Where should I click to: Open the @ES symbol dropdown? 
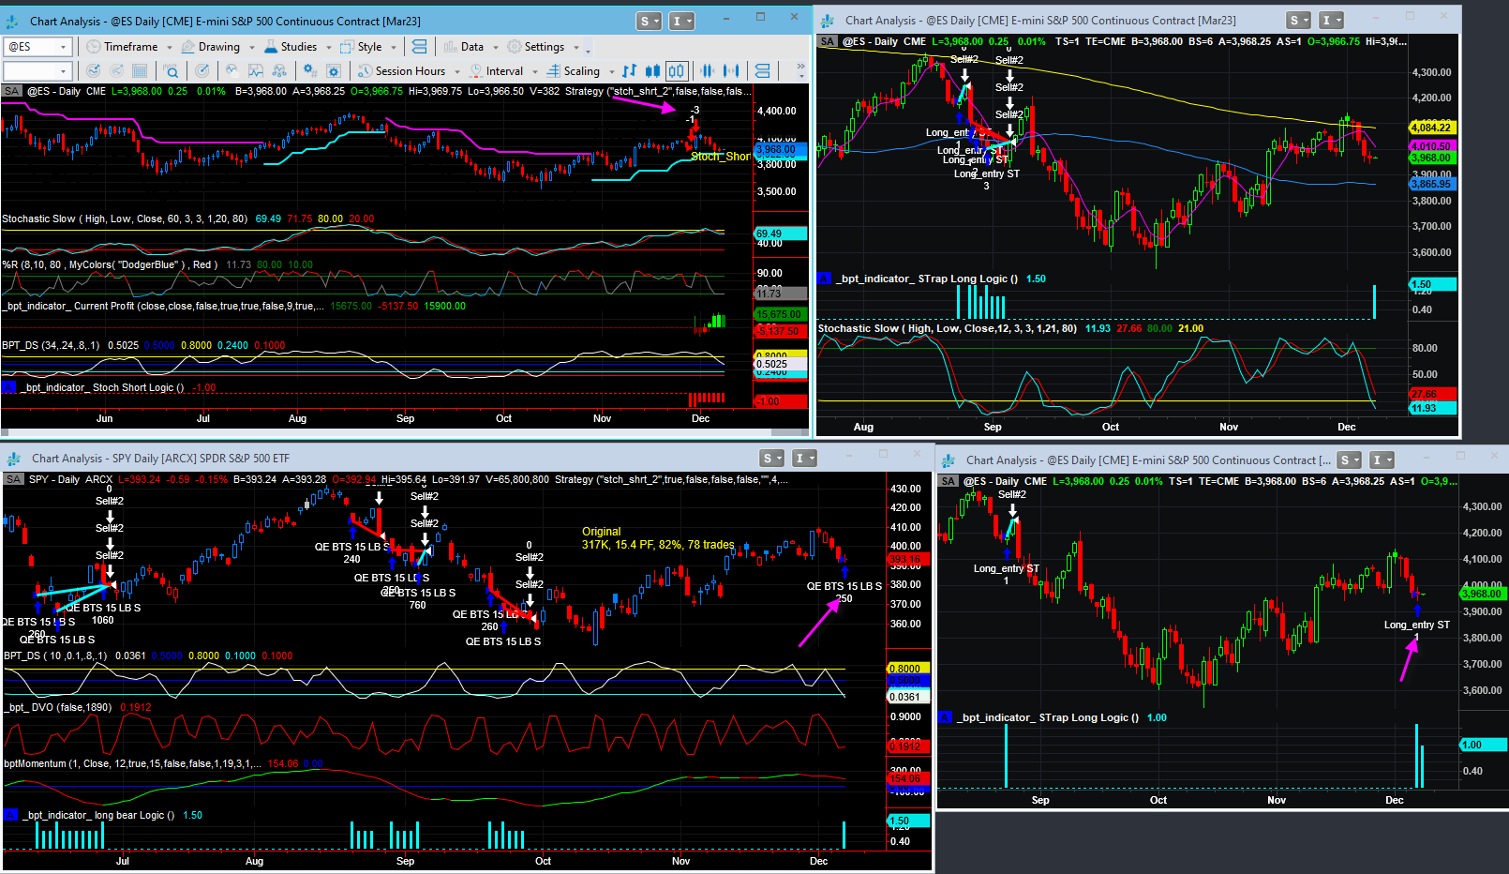pyautogui.click(x=37, y=47)
